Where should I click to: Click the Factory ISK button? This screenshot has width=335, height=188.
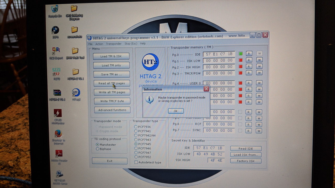(246, 161)
